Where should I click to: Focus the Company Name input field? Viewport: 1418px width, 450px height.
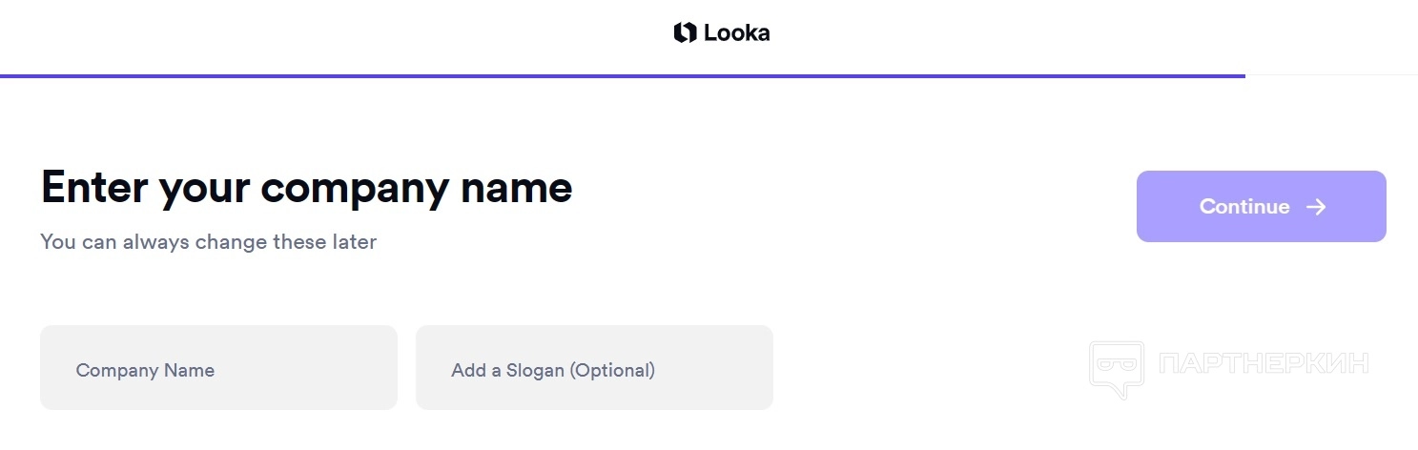(x=218, y=368)
